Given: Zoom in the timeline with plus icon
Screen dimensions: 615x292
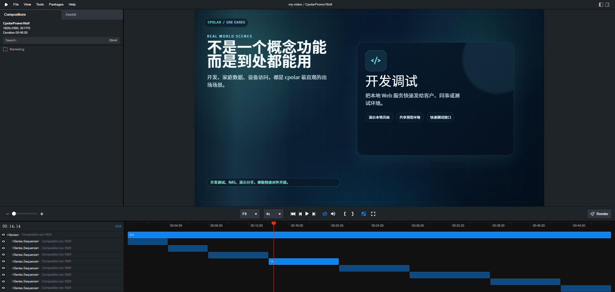Looking at the screenshot, I should coord(42,214).
